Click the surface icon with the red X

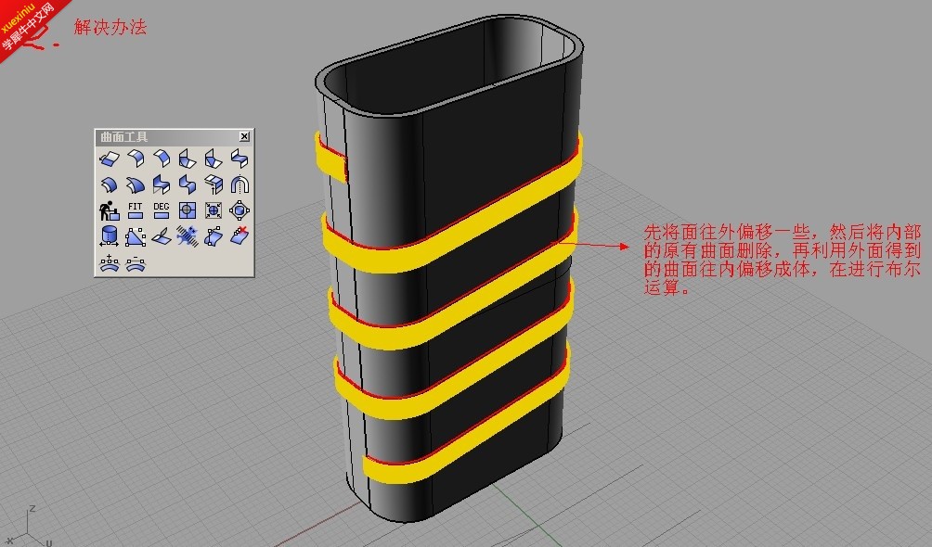point(239,236)
